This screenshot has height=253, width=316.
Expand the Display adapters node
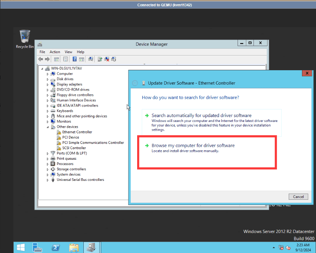click(48, 85)
